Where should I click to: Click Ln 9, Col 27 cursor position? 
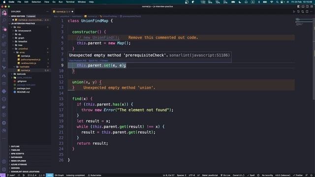[x=168, y=175]
